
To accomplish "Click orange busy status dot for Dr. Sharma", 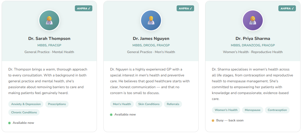I will tap(213, 121).
